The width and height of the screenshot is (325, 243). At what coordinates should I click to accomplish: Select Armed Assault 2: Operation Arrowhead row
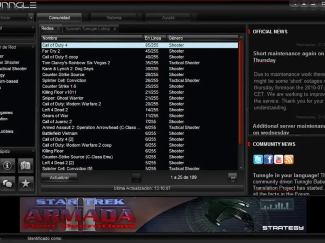pos(139,128)
